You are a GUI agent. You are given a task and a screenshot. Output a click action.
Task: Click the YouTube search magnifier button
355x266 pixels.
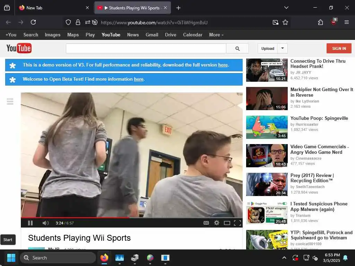[x=237, y=48]
